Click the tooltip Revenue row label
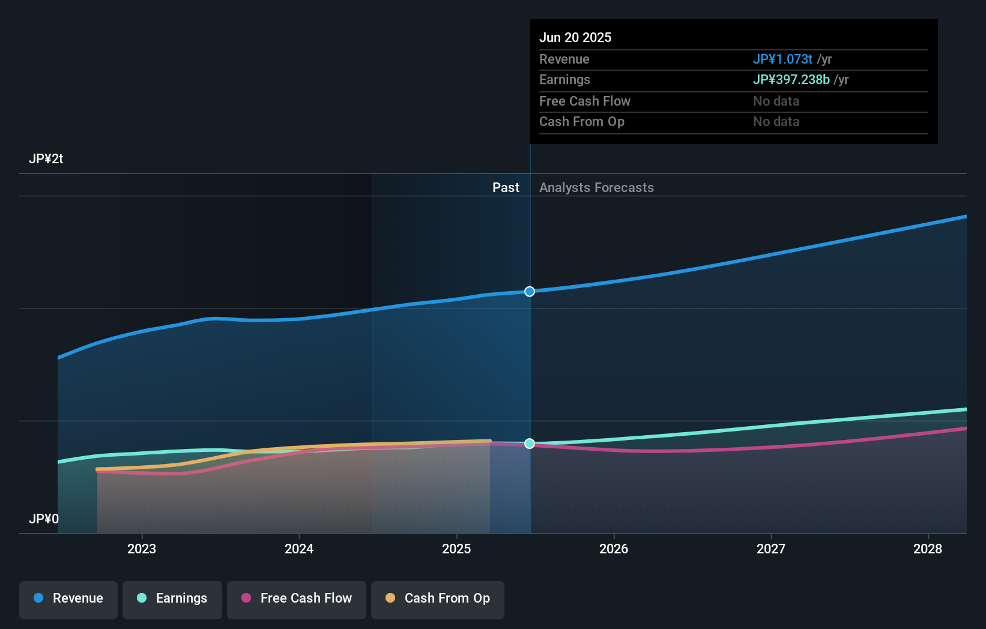Viewport: 986px width, 629px height. pos(564,59)
